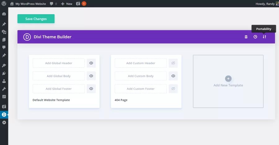
Task: Click the Randy avatar thumbnail in the admin bar
Action: click(277, 4)
